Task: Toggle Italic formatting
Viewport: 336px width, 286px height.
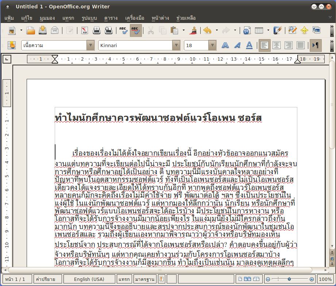Action: [x=237, y=45]
